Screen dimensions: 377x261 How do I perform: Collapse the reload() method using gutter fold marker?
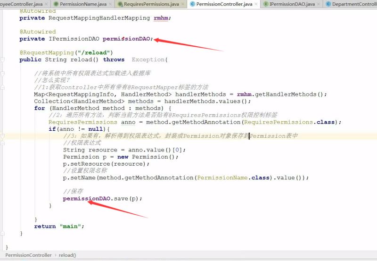pyautogui.click(x=3, y=60)
